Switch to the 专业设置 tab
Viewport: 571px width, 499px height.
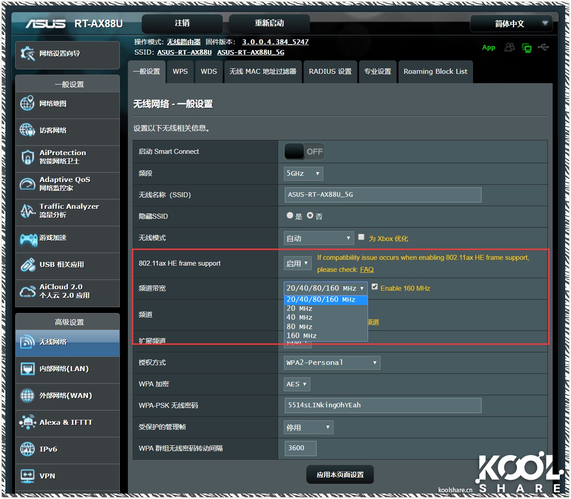coord(377,72)
